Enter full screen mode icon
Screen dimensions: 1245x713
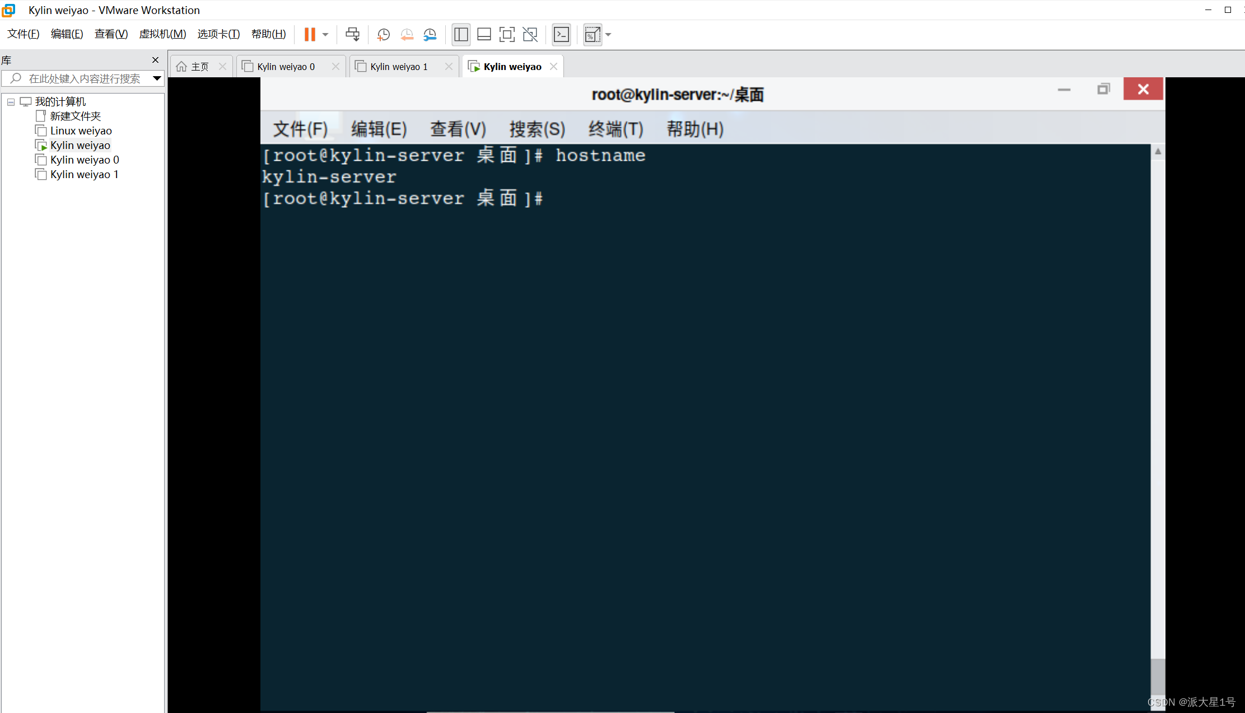507,35
